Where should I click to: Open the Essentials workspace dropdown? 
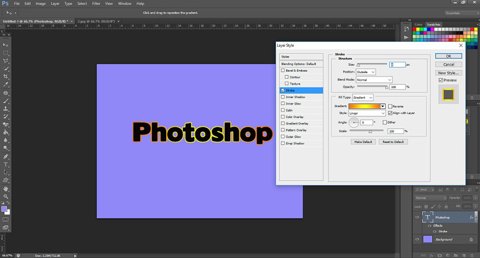461,13
